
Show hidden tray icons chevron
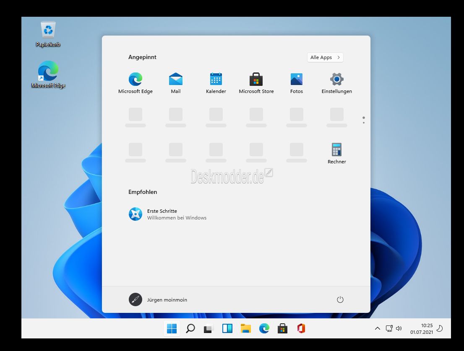(378, 328)
